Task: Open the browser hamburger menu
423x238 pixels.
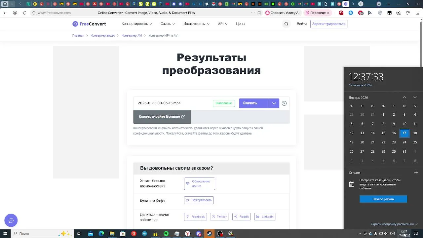Action: [389, 4]
